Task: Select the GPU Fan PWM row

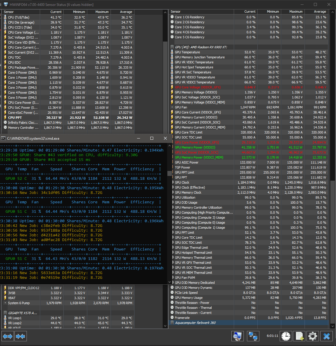Action: pos(249,278)
